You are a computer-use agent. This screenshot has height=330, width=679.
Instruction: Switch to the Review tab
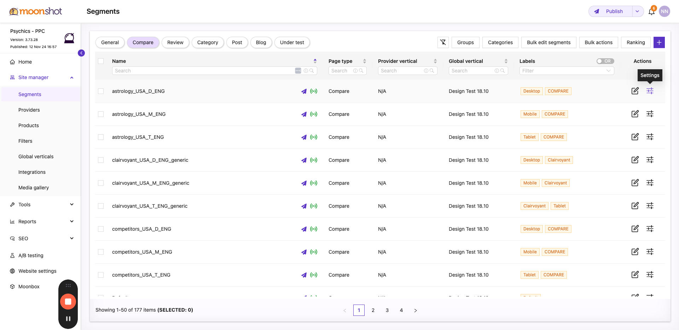coord(175,42)
